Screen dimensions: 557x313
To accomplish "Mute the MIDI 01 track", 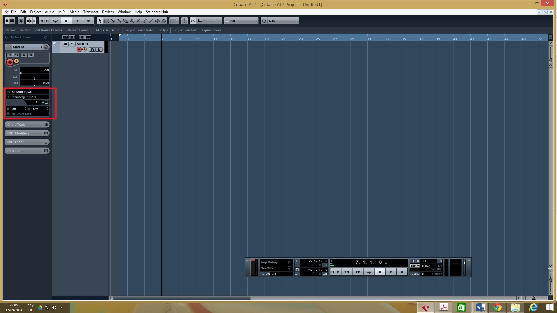I will tap(66, 44).
